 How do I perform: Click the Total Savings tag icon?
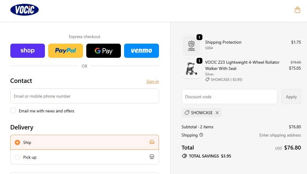click(184, 156)
